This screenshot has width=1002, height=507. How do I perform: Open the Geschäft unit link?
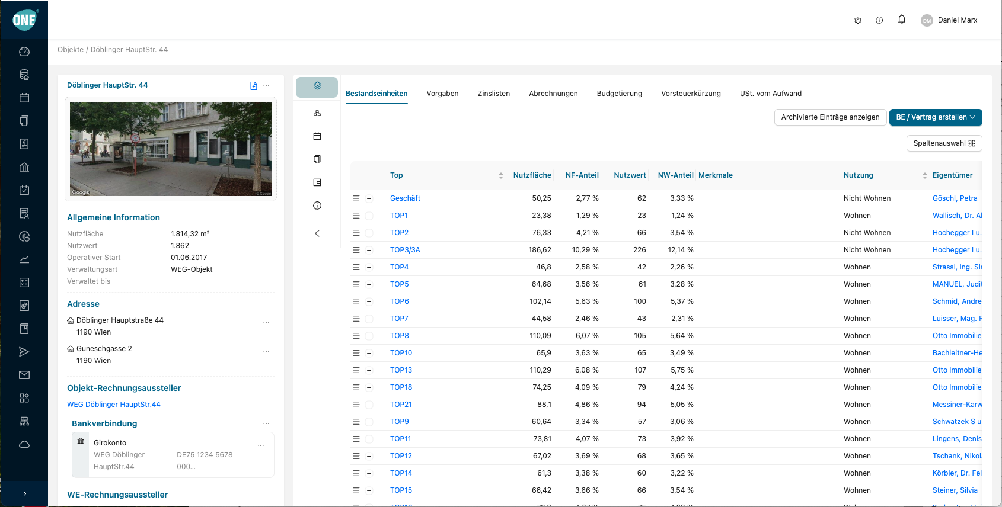pyautogui.click(x=405, y=198)
